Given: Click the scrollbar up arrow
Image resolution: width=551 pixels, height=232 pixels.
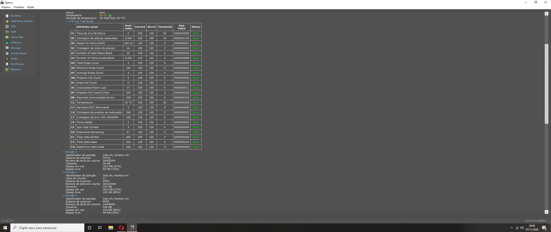Looking at the screenshot, I should (x=546, y=14).
